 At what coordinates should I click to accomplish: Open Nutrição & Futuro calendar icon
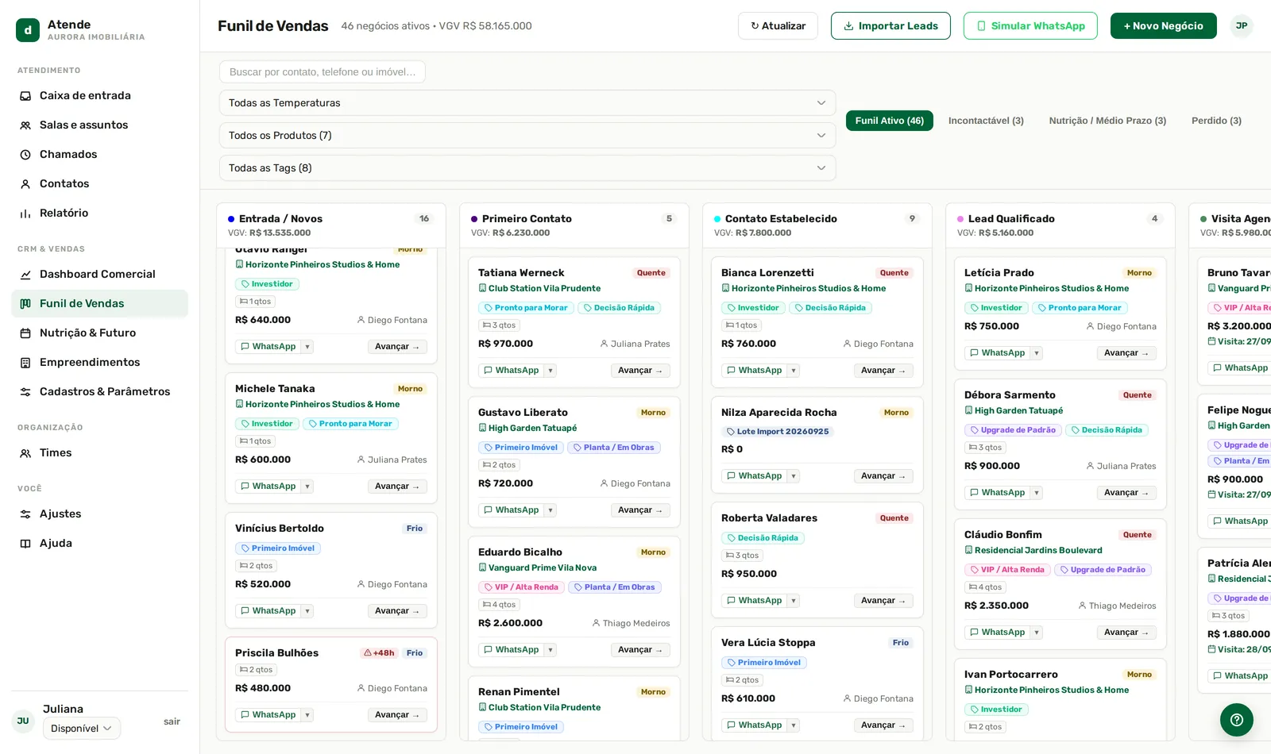click(x=25, y=333)
